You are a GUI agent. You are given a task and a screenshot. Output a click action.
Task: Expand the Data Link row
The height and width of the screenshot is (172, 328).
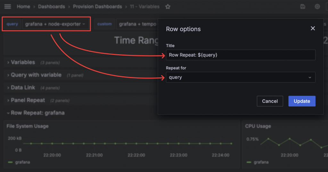[23, 88]
